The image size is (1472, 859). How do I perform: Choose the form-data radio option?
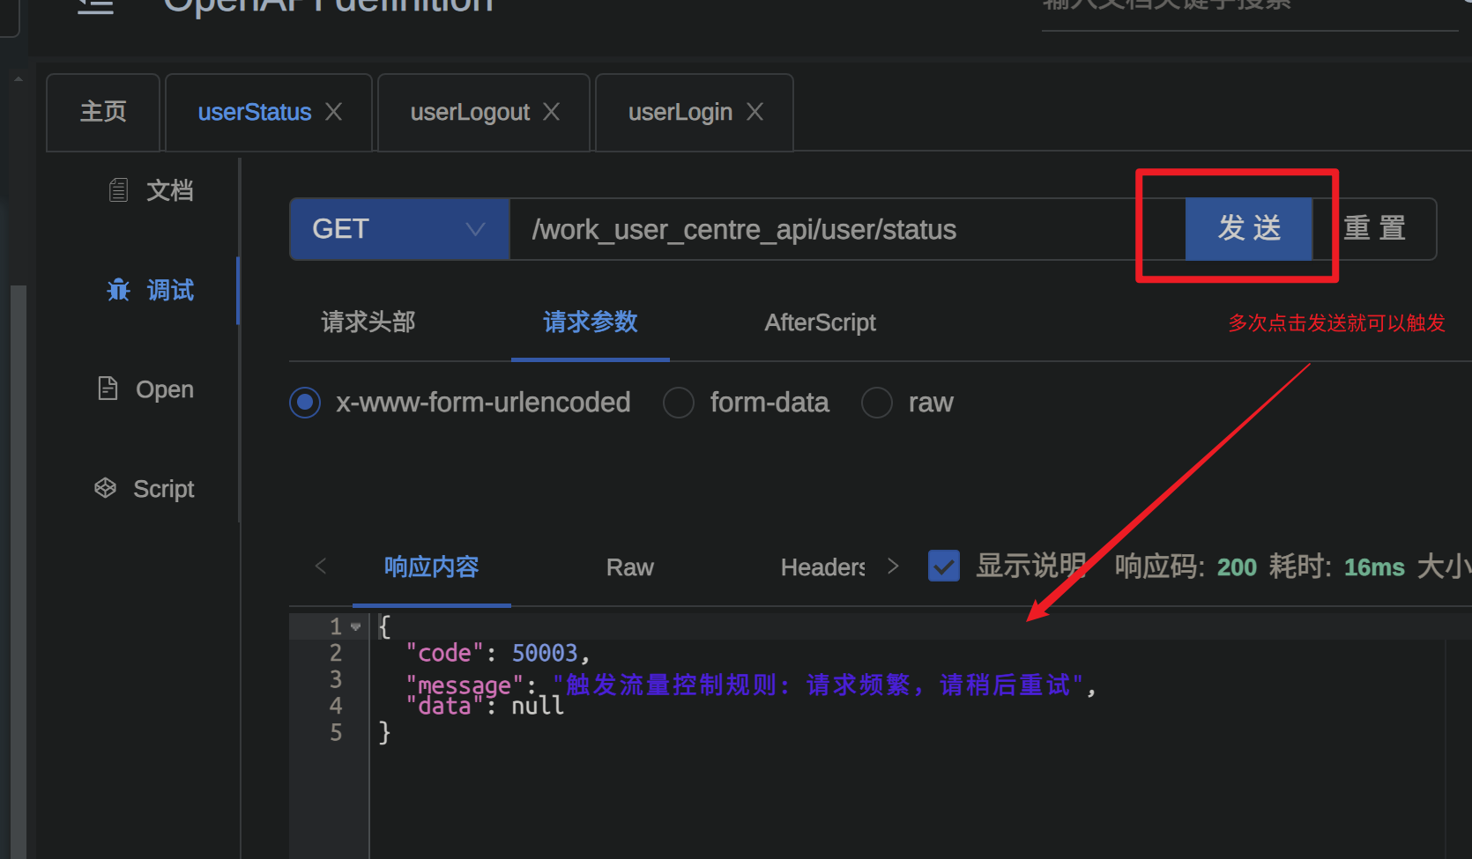(678, 403)
